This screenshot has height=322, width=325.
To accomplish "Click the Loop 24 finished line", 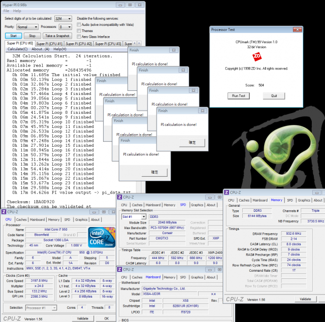I will pos(53,188).
